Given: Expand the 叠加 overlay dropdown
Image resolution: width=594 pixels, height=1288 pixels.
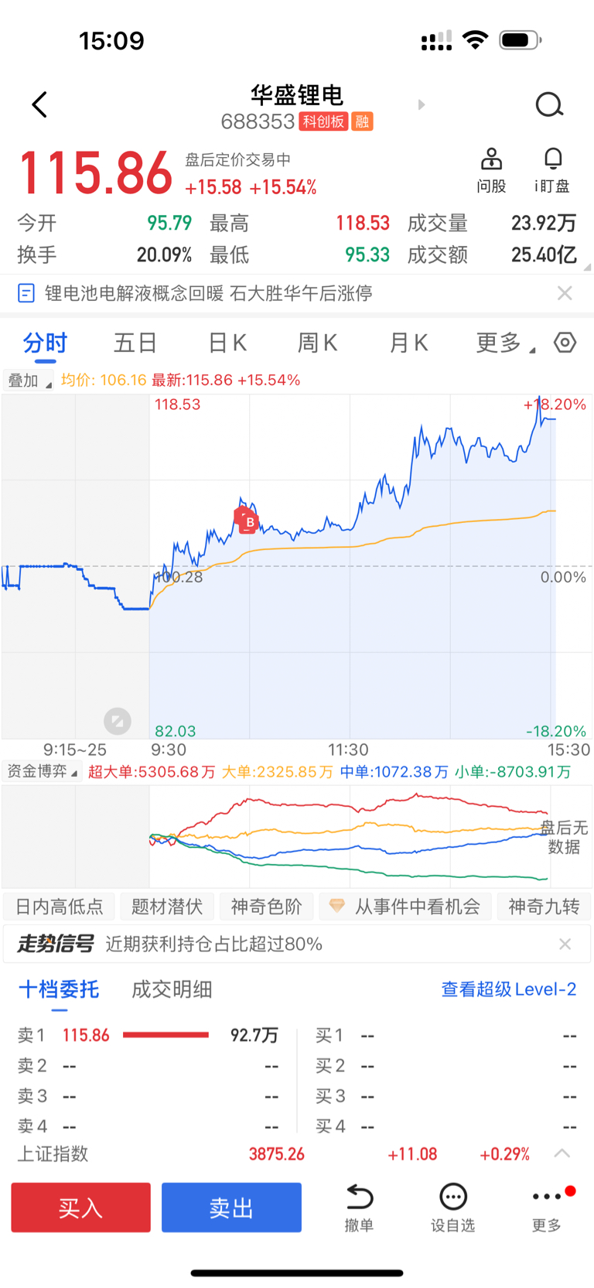Looking at the screenshot, I should pos(29,381).
